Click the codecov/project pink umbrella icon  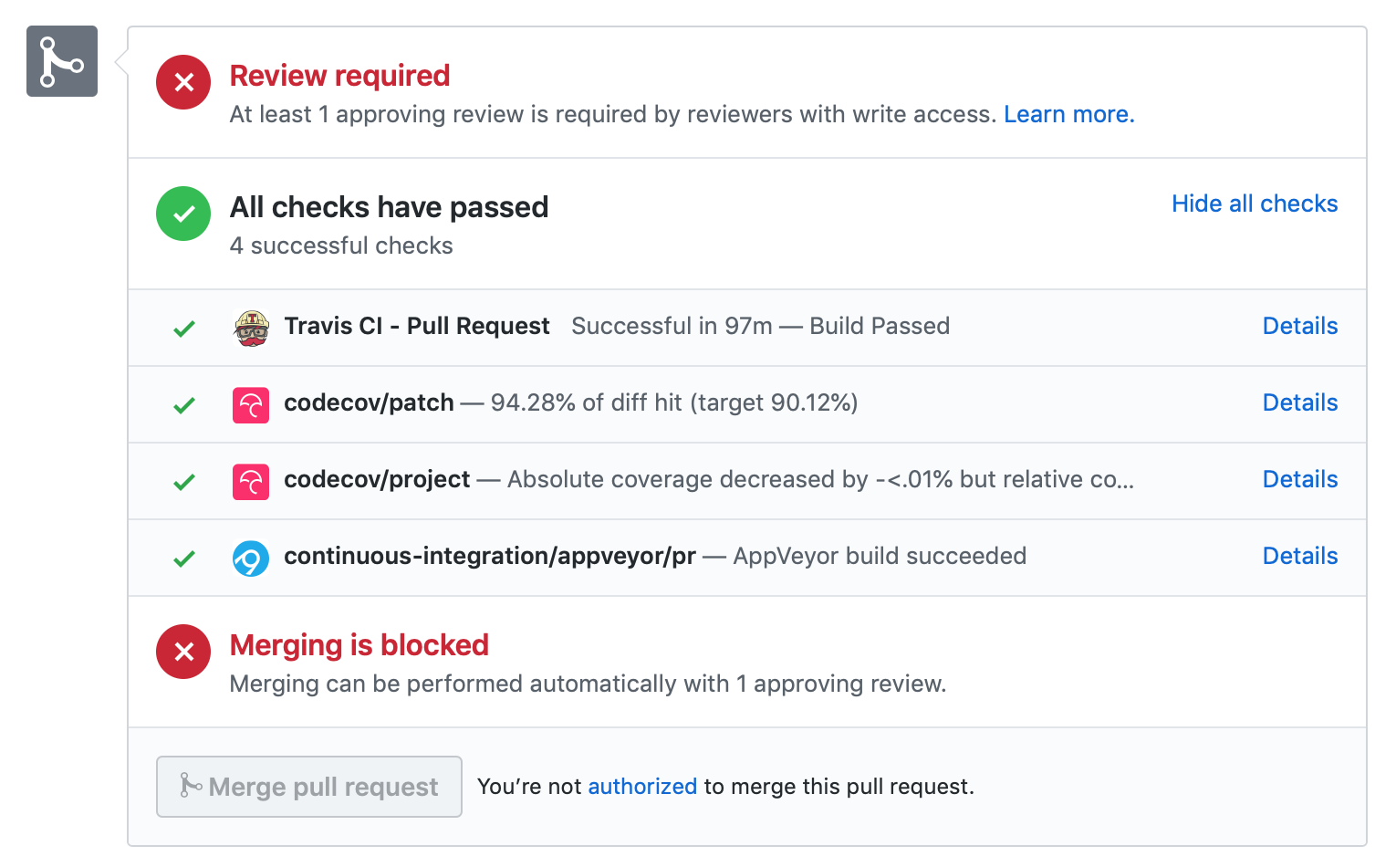pyautogui.click(x=251, y=481)
